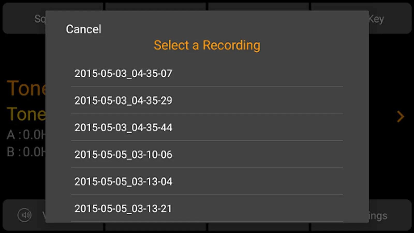Choose the 2015-05-03_04-35-29 recording
The height and width of the screenshot is (233, 414).
(123, 100)
